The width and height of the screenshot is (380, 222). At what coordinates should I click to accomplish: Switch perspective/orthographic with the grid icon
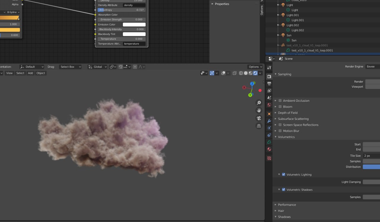(259, 126)
